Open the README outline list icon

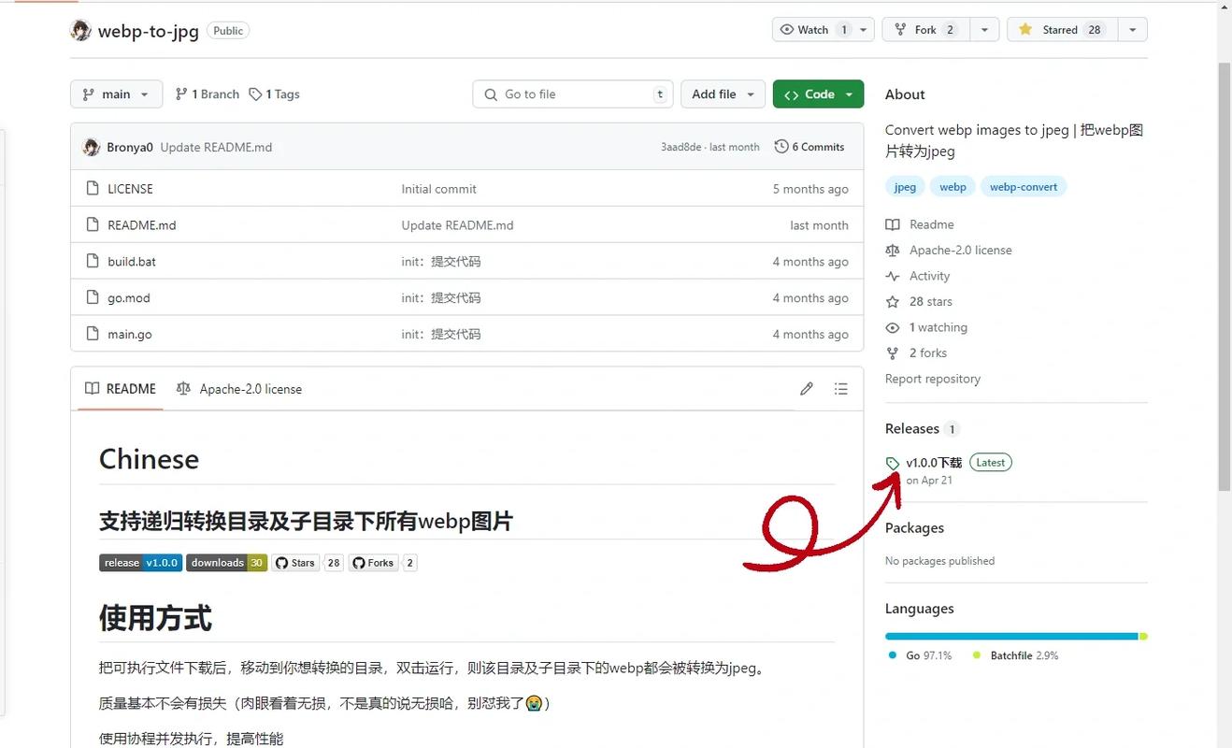(x=840, y=389)
